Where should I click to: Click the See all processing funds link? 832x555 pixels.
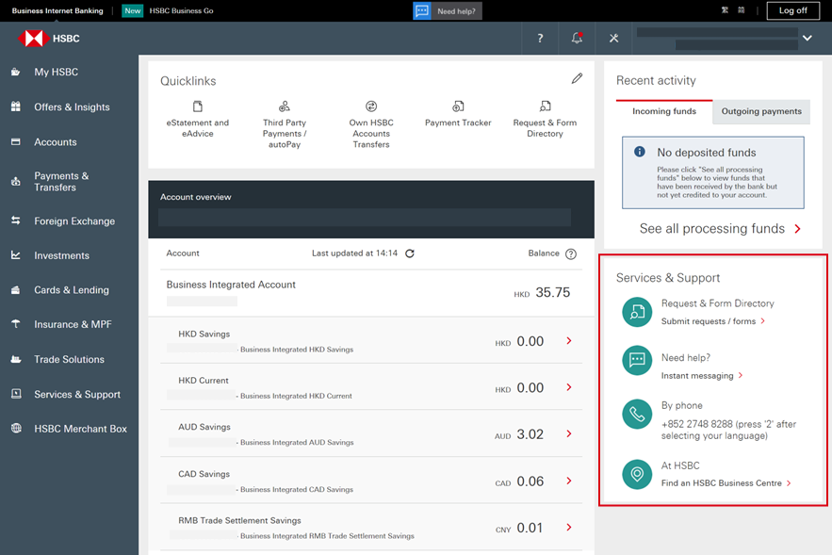[712, 229]
